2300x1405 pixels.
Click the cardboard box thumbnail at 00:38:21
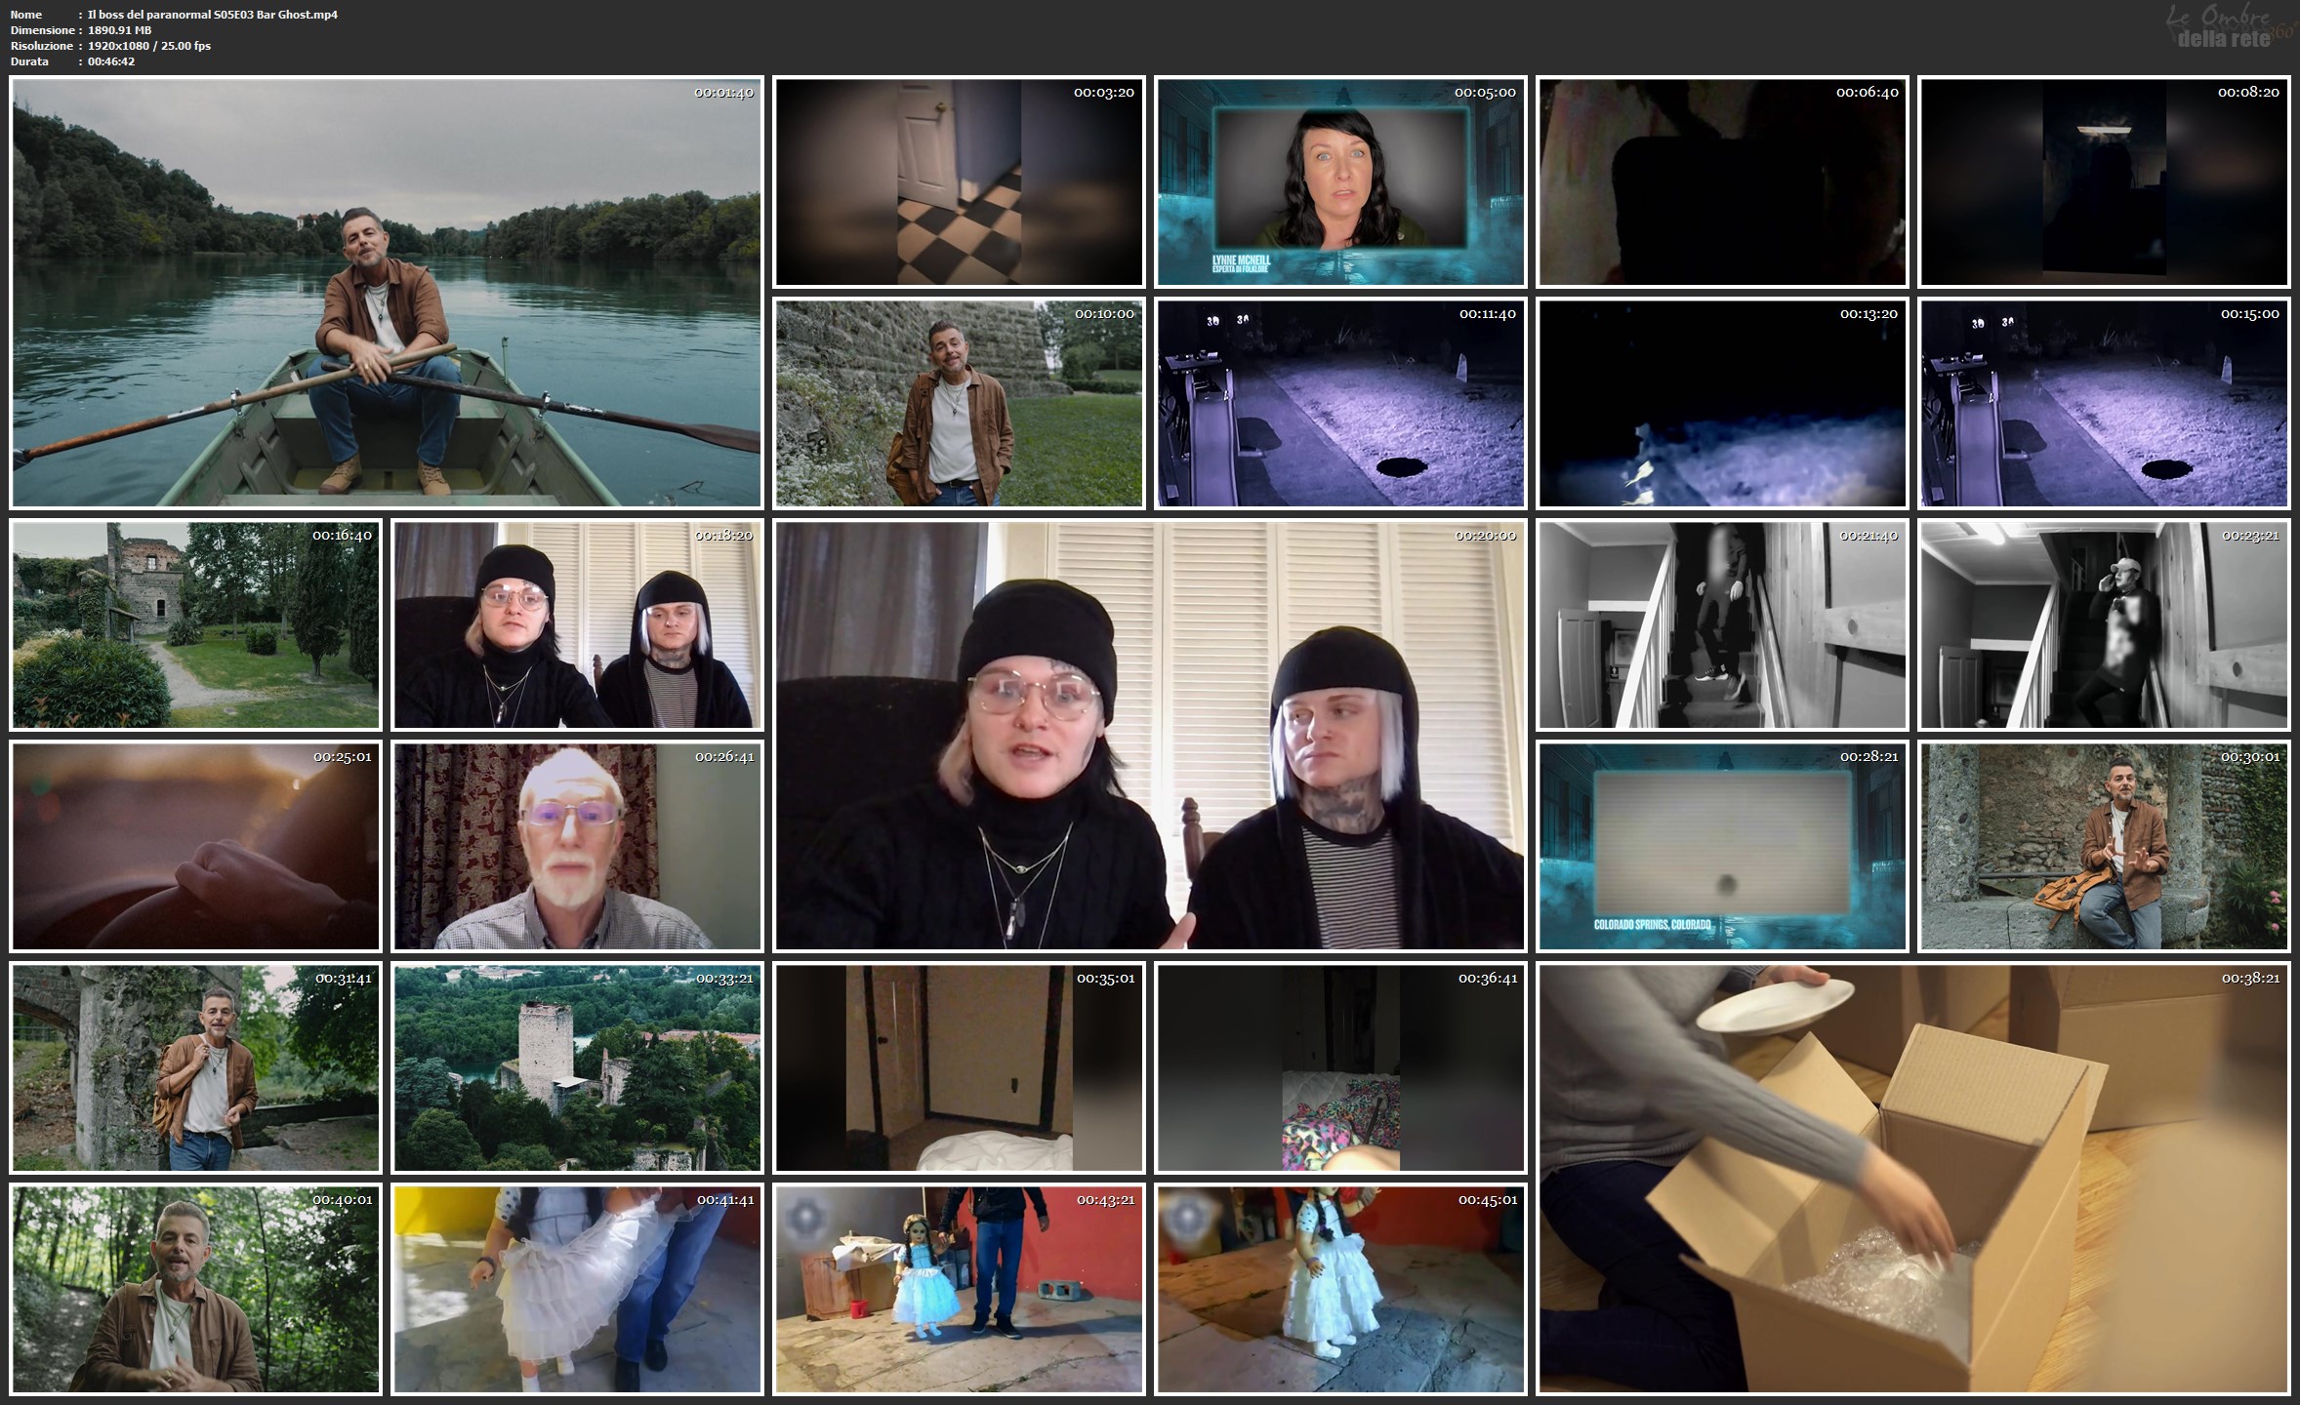coord(1912,1178)
